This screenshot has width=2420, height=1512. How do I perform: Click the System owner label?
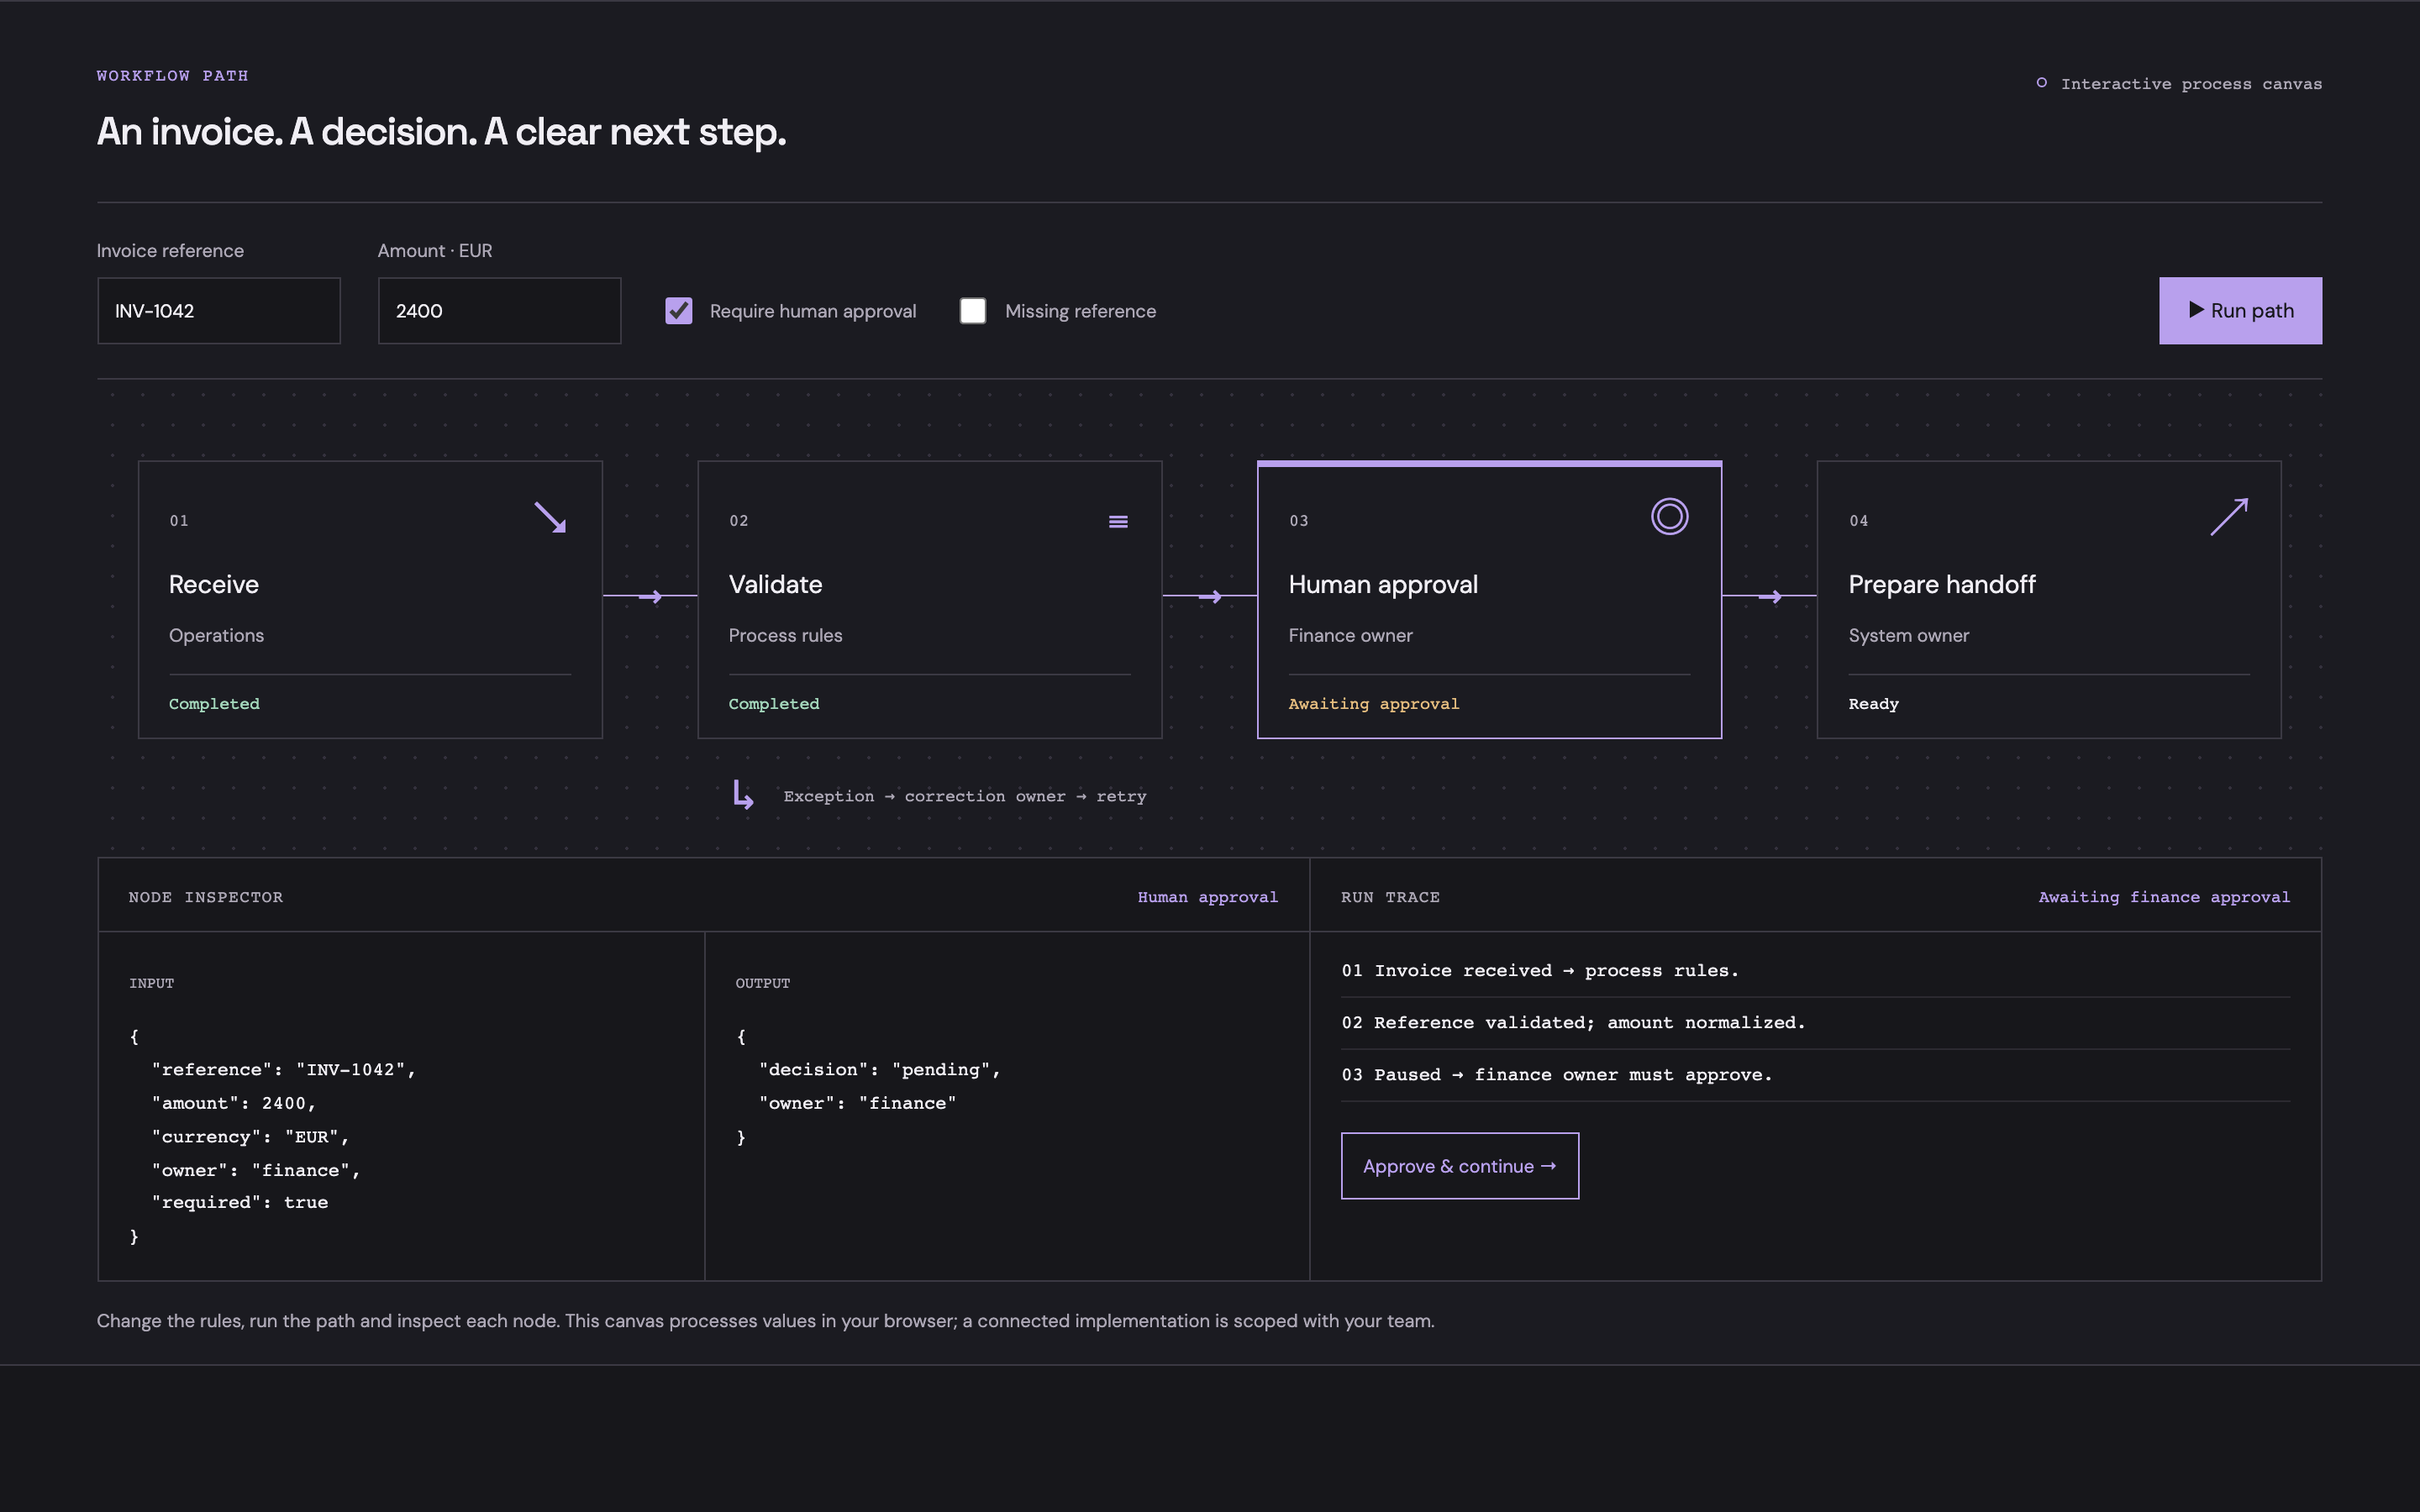coord(1908,635)
